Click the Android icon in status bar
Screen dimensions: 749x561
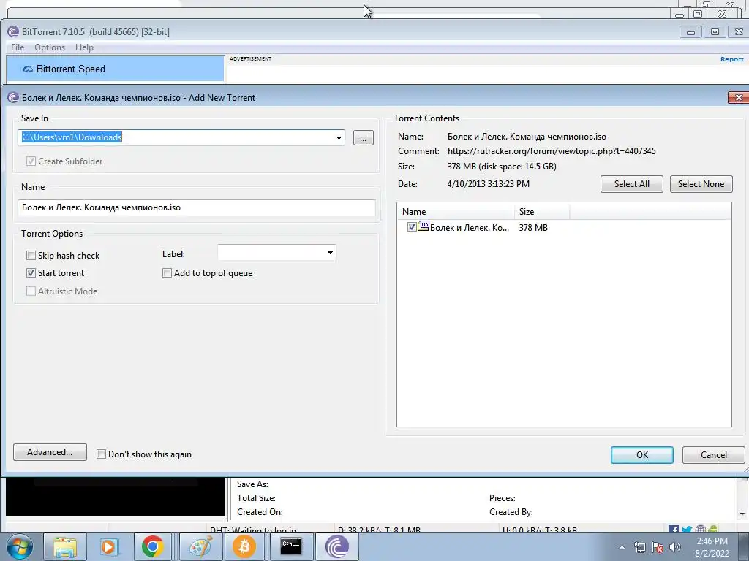point(713,529)
